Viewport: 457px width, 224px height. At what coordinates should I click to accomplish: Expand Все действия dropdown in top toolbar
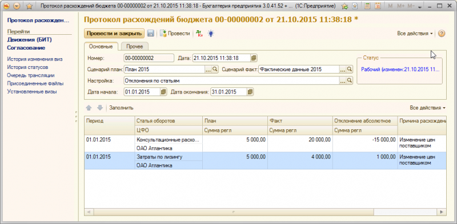tap(415, 34)
